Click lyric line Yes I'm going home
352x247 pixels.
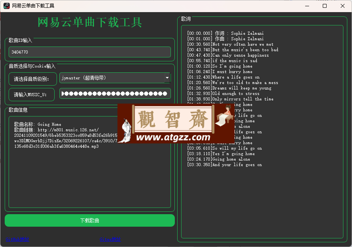(x=221, y=154)
